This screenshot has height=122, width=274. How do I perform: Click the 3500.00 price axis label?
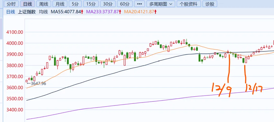click(x=15, y=99)
